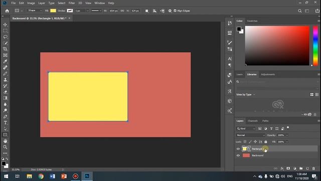
Task: Open the Normal blend mode dropdown
Action: [250, 135]
